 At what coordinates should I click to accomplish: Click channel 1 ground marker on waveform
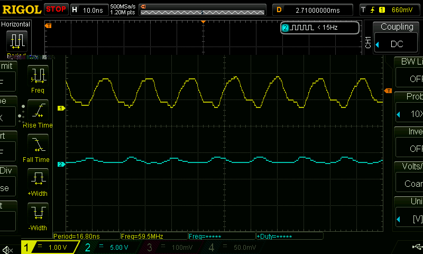click(61, 108)
